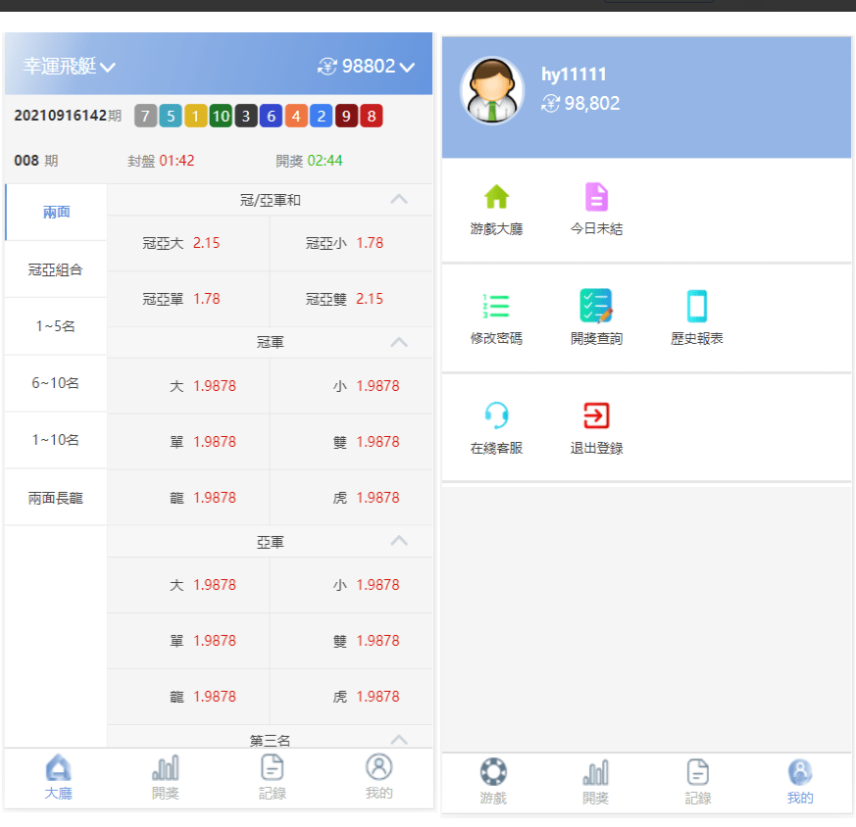Viewport: 856px width, 827px height.
Task: Click draw period 20210916142期
Action: click(x=68, y=116)
